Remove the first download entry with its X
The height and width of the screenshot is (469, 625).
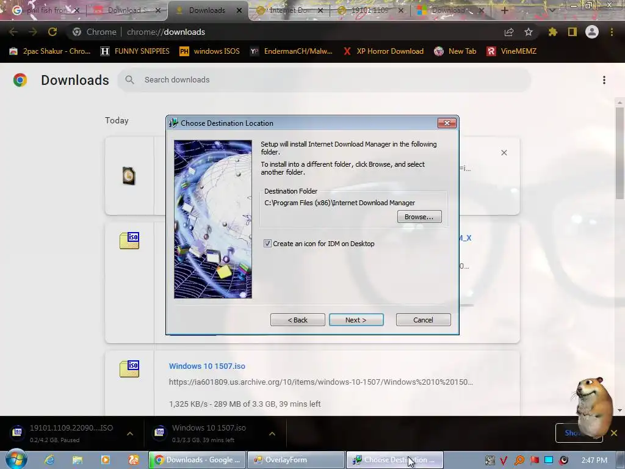[x=504, y=153]
